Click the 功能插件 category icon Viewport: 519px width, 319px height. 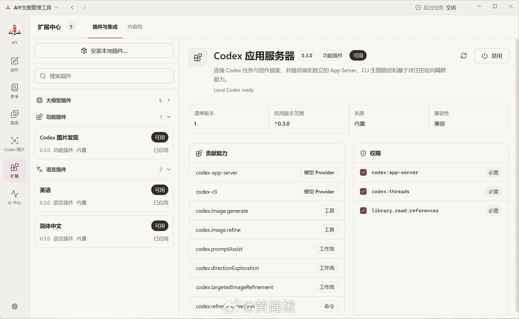click(40, 117)
